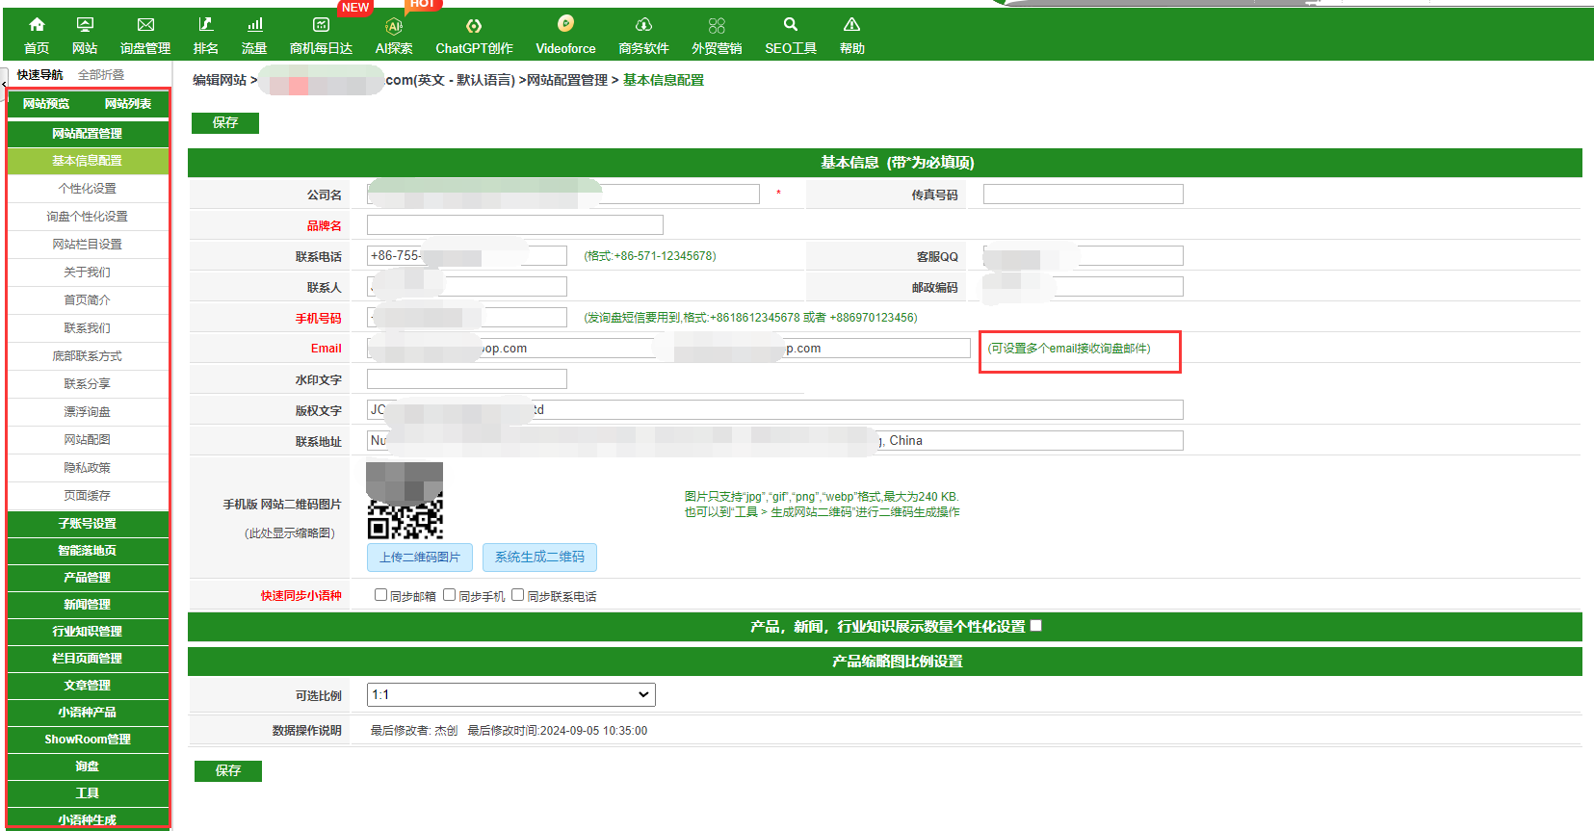1594x831 pixels.
Task: Expand the 网站配置管理 section
Action: pyautogui.click(x=88, y=133)
